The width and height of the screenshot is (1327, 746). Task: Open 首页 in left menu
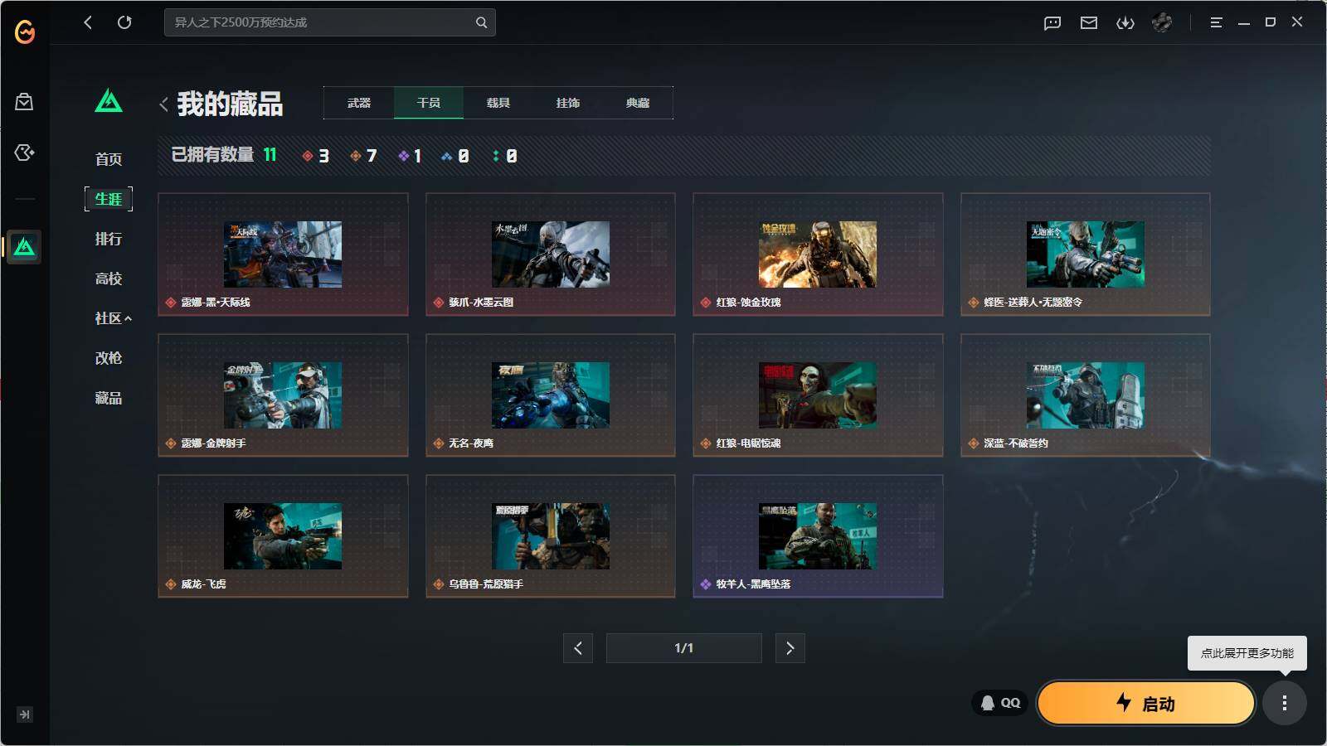(109, 159)
